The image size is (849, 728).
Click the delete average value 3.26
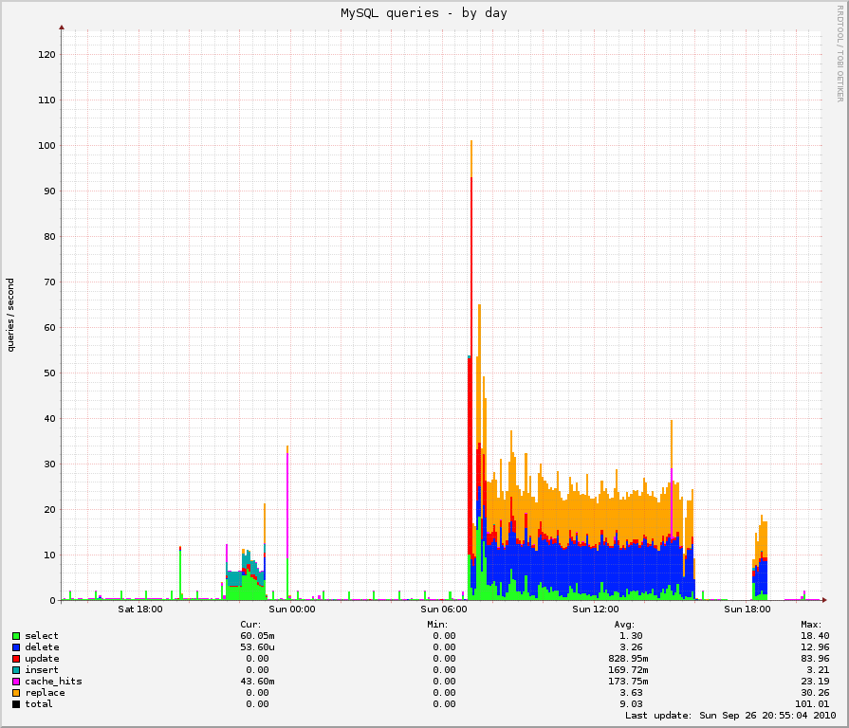(x=632, y=647)
